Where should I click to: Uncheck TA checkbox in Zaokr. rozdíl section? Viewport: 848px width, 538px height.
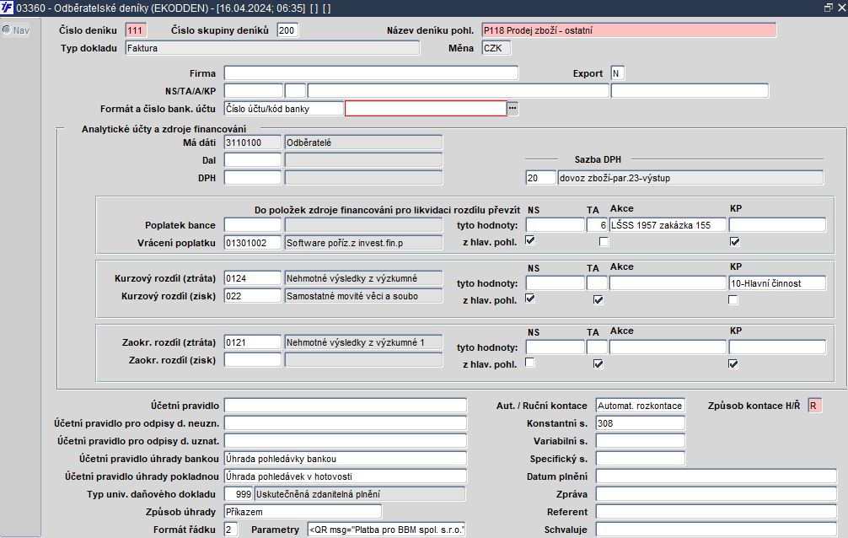tap(598, 363)
